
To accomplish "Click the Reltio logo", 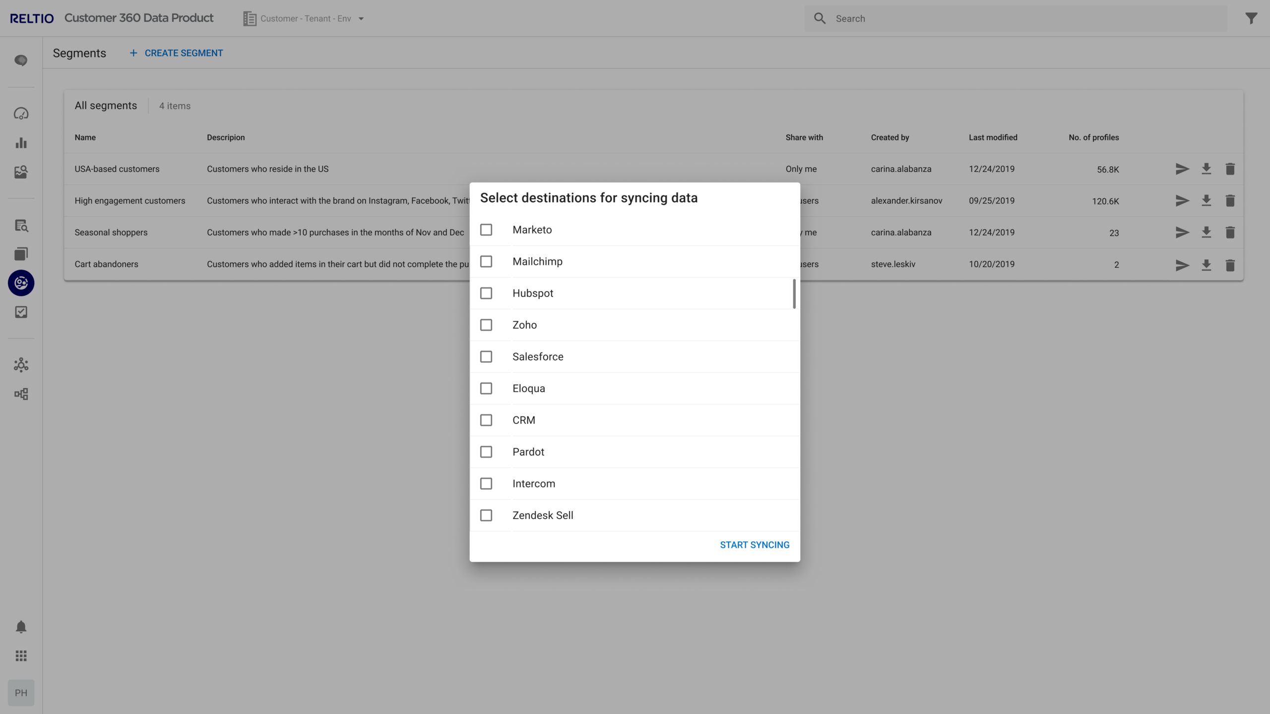I will pyautogui.click(x=32, y=18).
